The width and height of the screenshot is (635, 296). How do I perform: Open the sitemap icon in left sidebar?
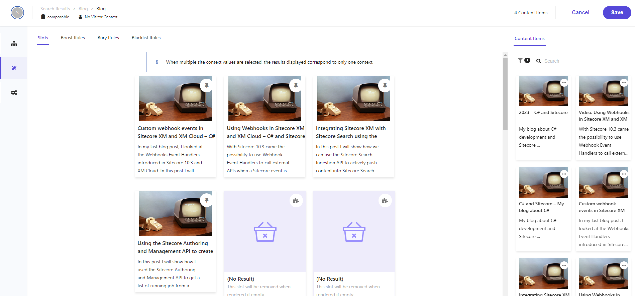point(14,43)
